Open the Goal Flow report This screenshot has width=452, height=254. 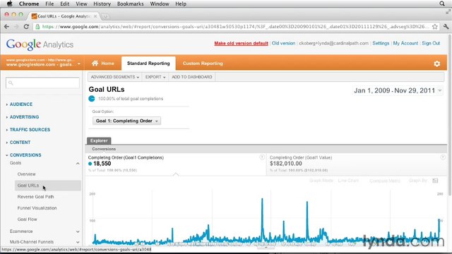click(27, 219)
